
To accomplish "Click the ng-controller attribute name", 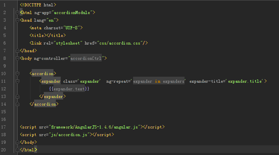I will pyautogui.click(x=49, y=59).
